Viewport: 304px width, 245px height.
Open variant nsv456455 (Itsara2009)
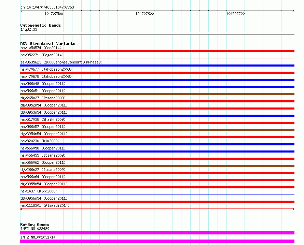tap(43, 155)
